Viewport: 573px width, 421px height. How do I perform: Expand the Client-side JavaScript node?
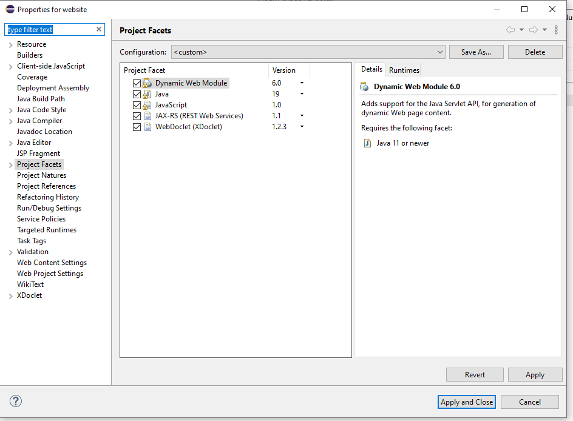10,67
